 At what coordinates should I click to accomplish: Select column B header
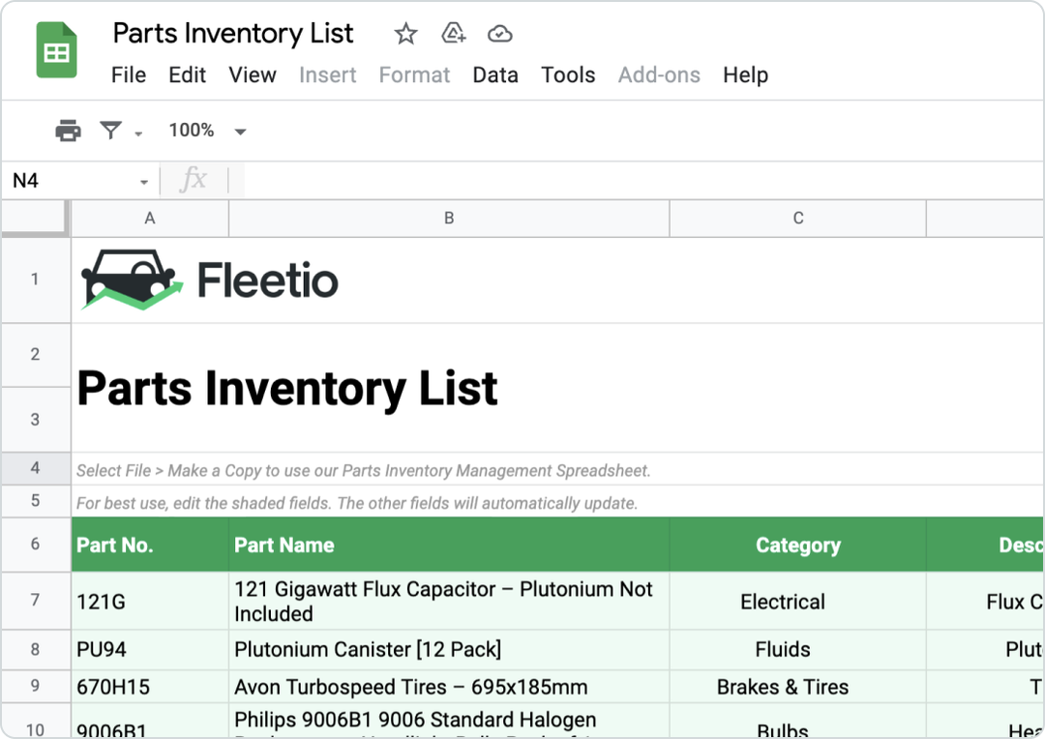pyautogui.click(x=449, y=219)
